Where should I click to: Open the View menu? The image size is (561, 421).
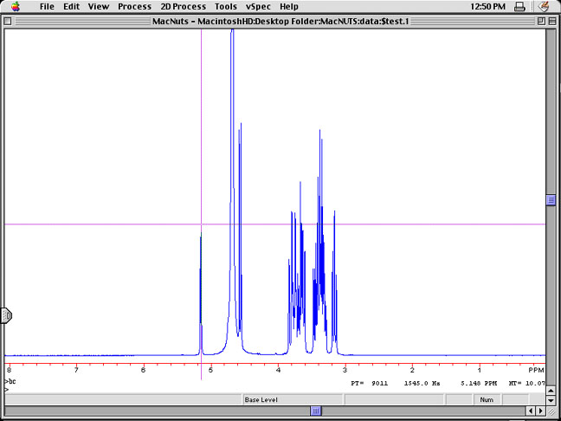(99, 6)
